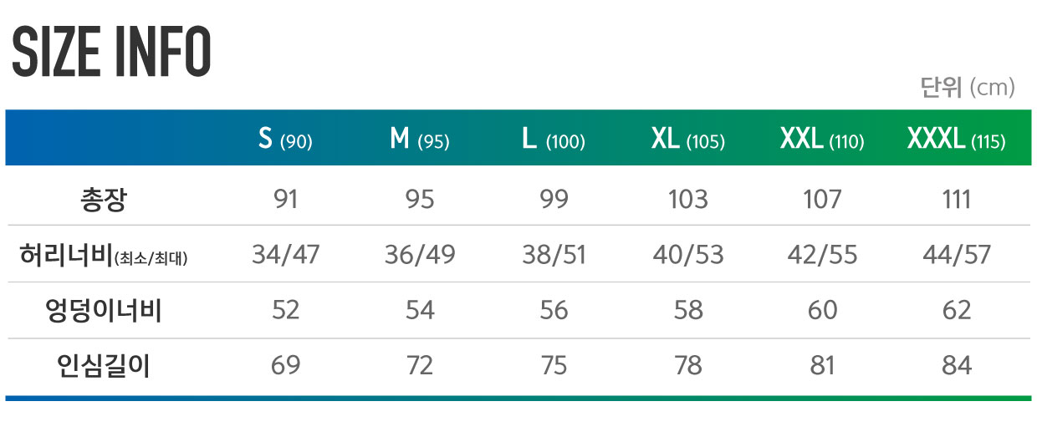Screen dimensions: 1037x437
Task: Click the SIZE INFO heading
Action: pyautogui.click(x=111, y=52)
